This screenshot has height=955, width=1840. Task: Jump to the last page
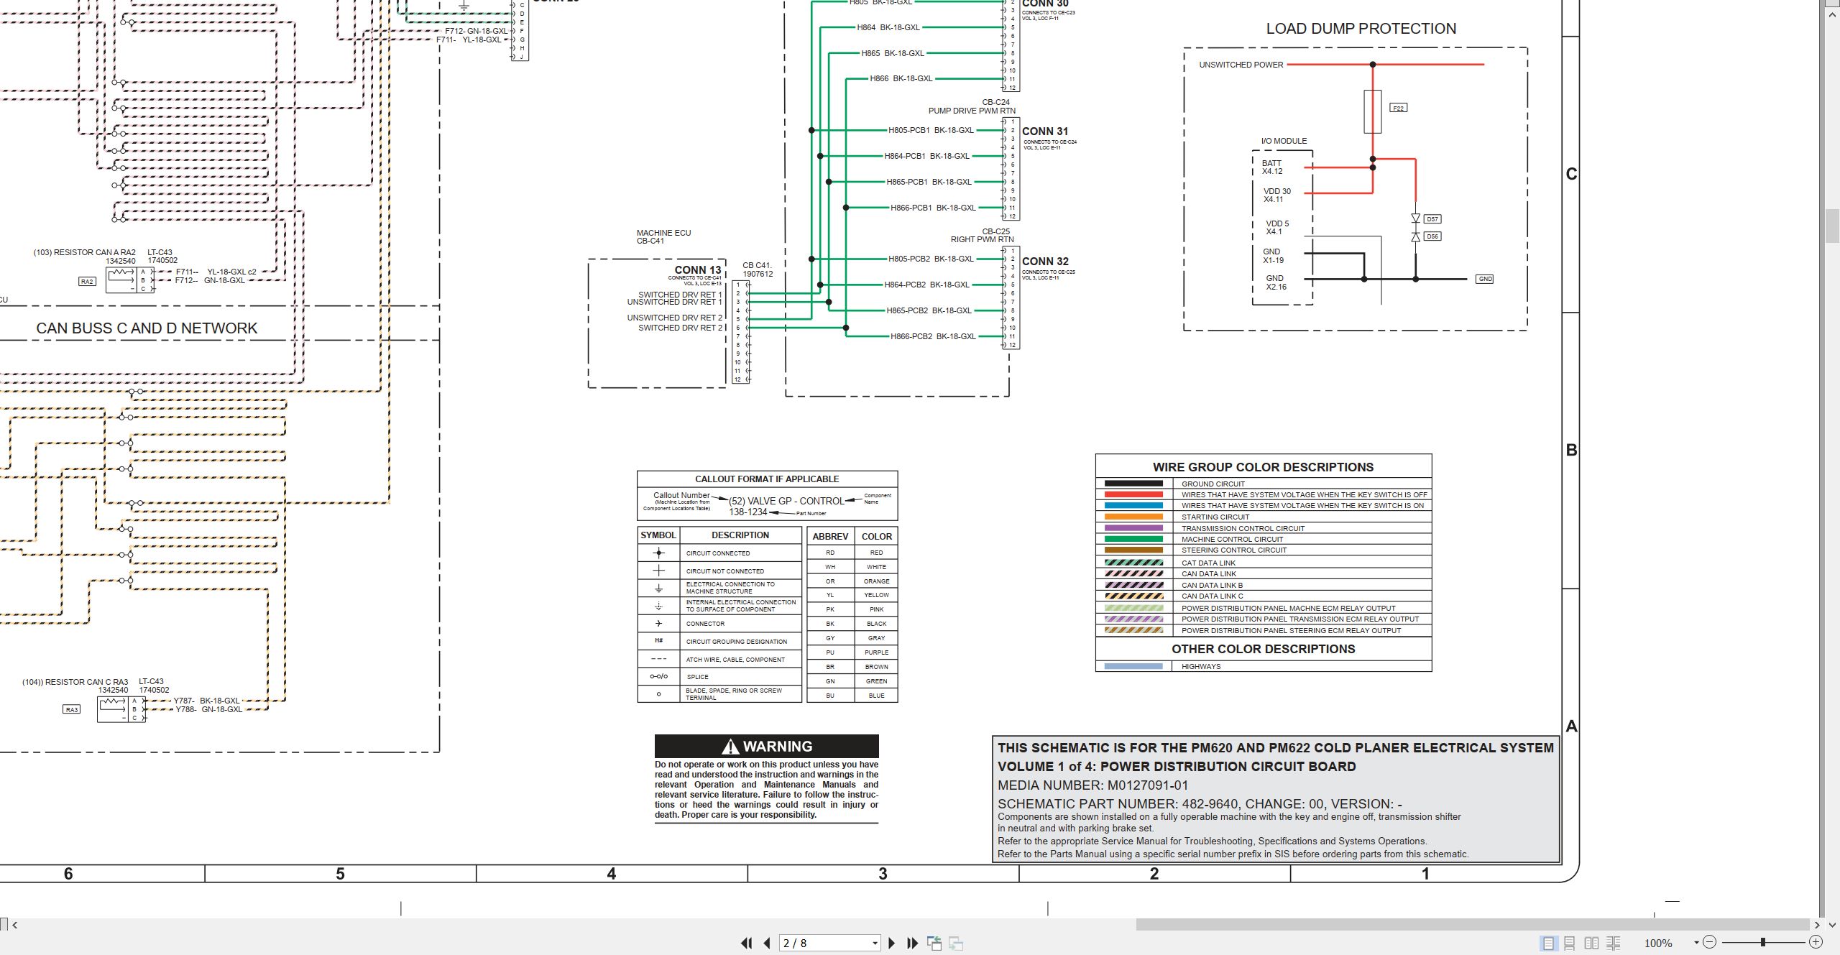pos(912,943)
